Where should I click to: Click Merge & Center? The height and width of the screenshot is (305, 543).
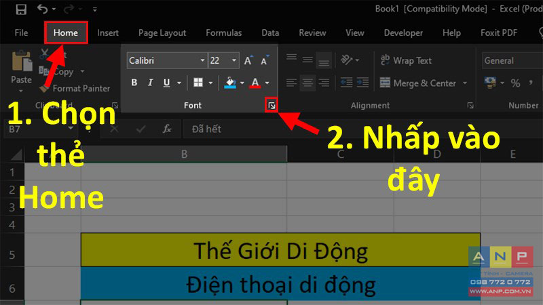click(x=417, y=83)
